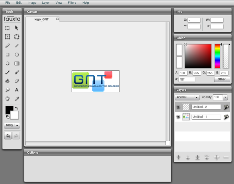Move layer to top of stack
Screen dimensions: 234x184
point(197,157)
